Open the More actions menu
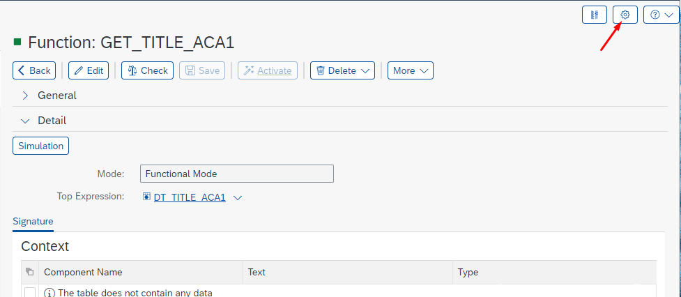 411,70
